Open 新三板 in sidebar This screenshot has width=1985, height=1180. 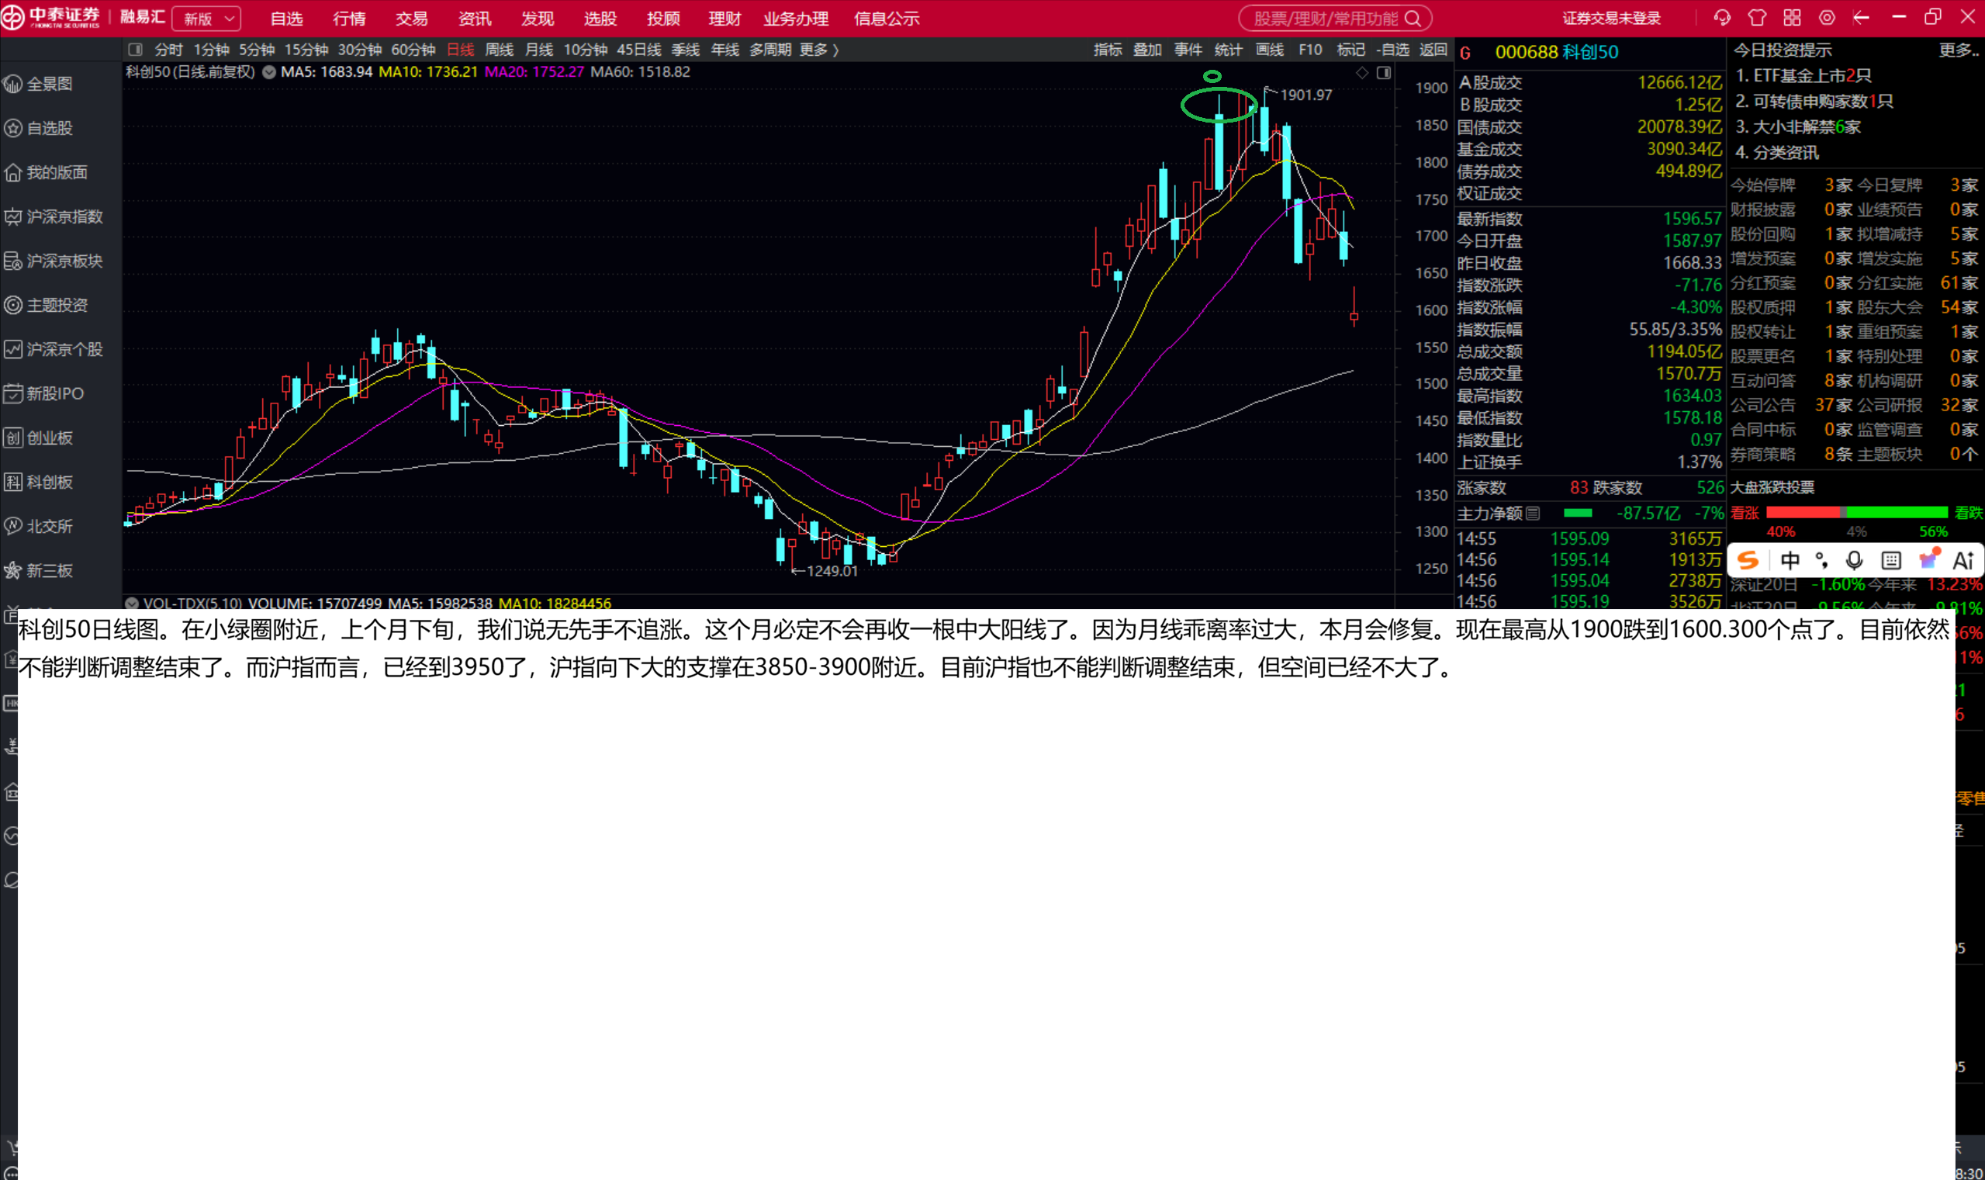(x=40, y=571)
